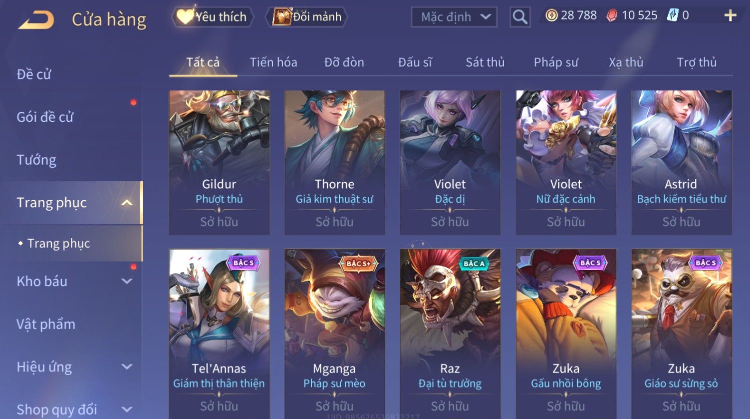Tap the plus icon to add currency
The width and height of the screenshot is (750, 419).
tap(730, 16)
